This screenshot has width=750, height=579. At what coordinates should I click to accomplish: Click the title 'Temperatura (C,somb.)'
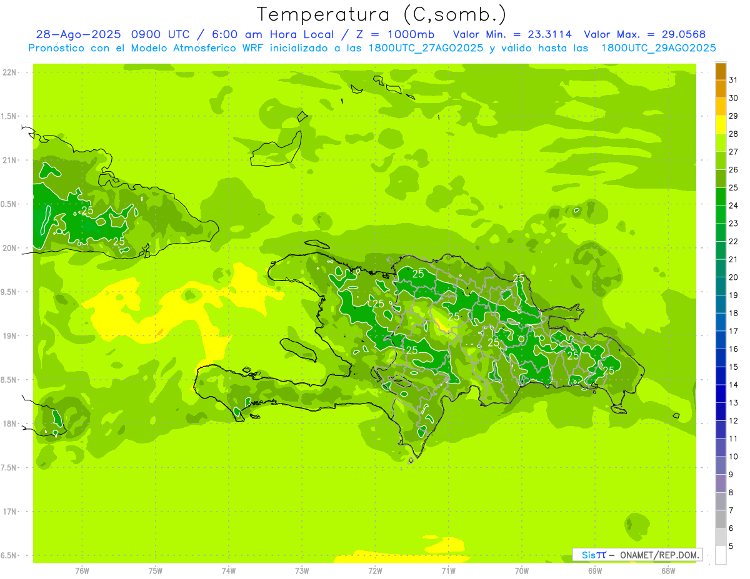click(x=381, y=14)
